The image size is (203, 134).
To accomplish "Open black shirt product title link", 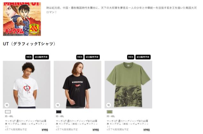I will tap(77, 124).
